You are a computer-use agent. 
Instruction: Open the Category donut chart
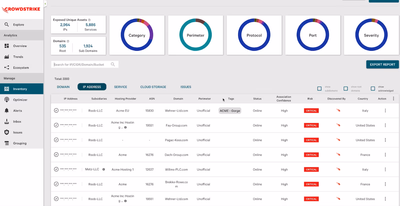(x=137, y=35)
